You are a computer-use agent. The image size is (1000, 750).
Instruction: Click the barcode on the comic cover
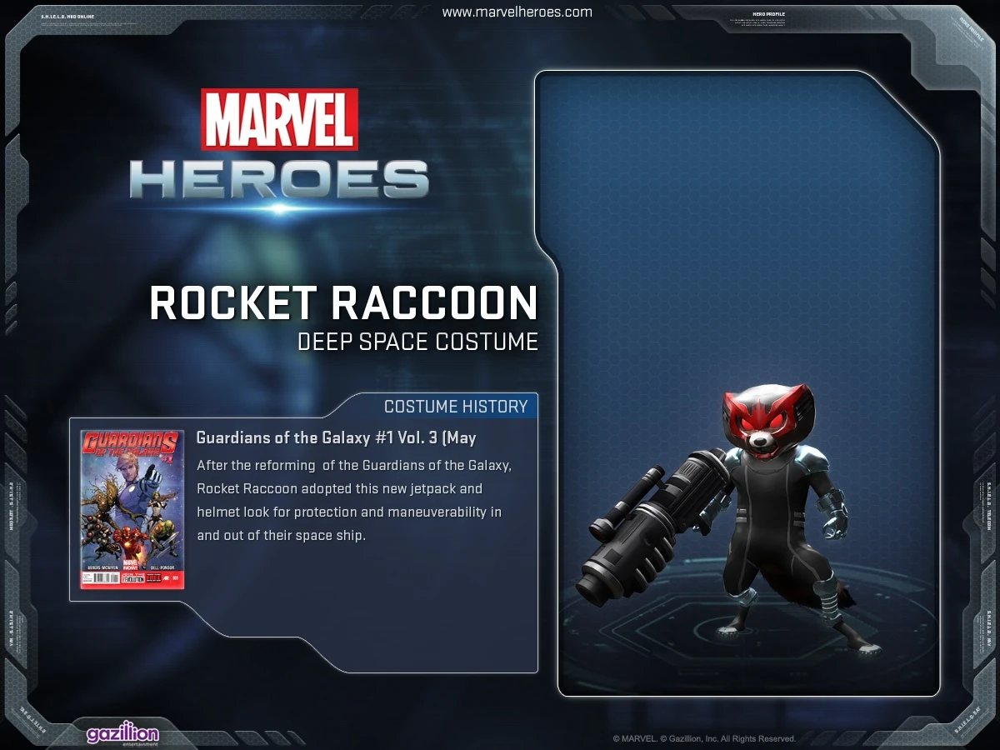[101, 577]
